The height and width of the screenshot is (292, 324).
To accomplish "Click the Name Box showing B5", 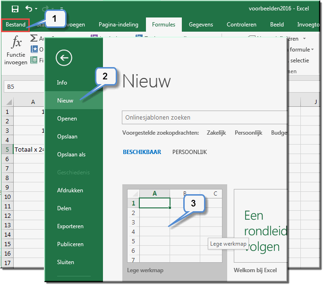I will click(x=24, y=87).
